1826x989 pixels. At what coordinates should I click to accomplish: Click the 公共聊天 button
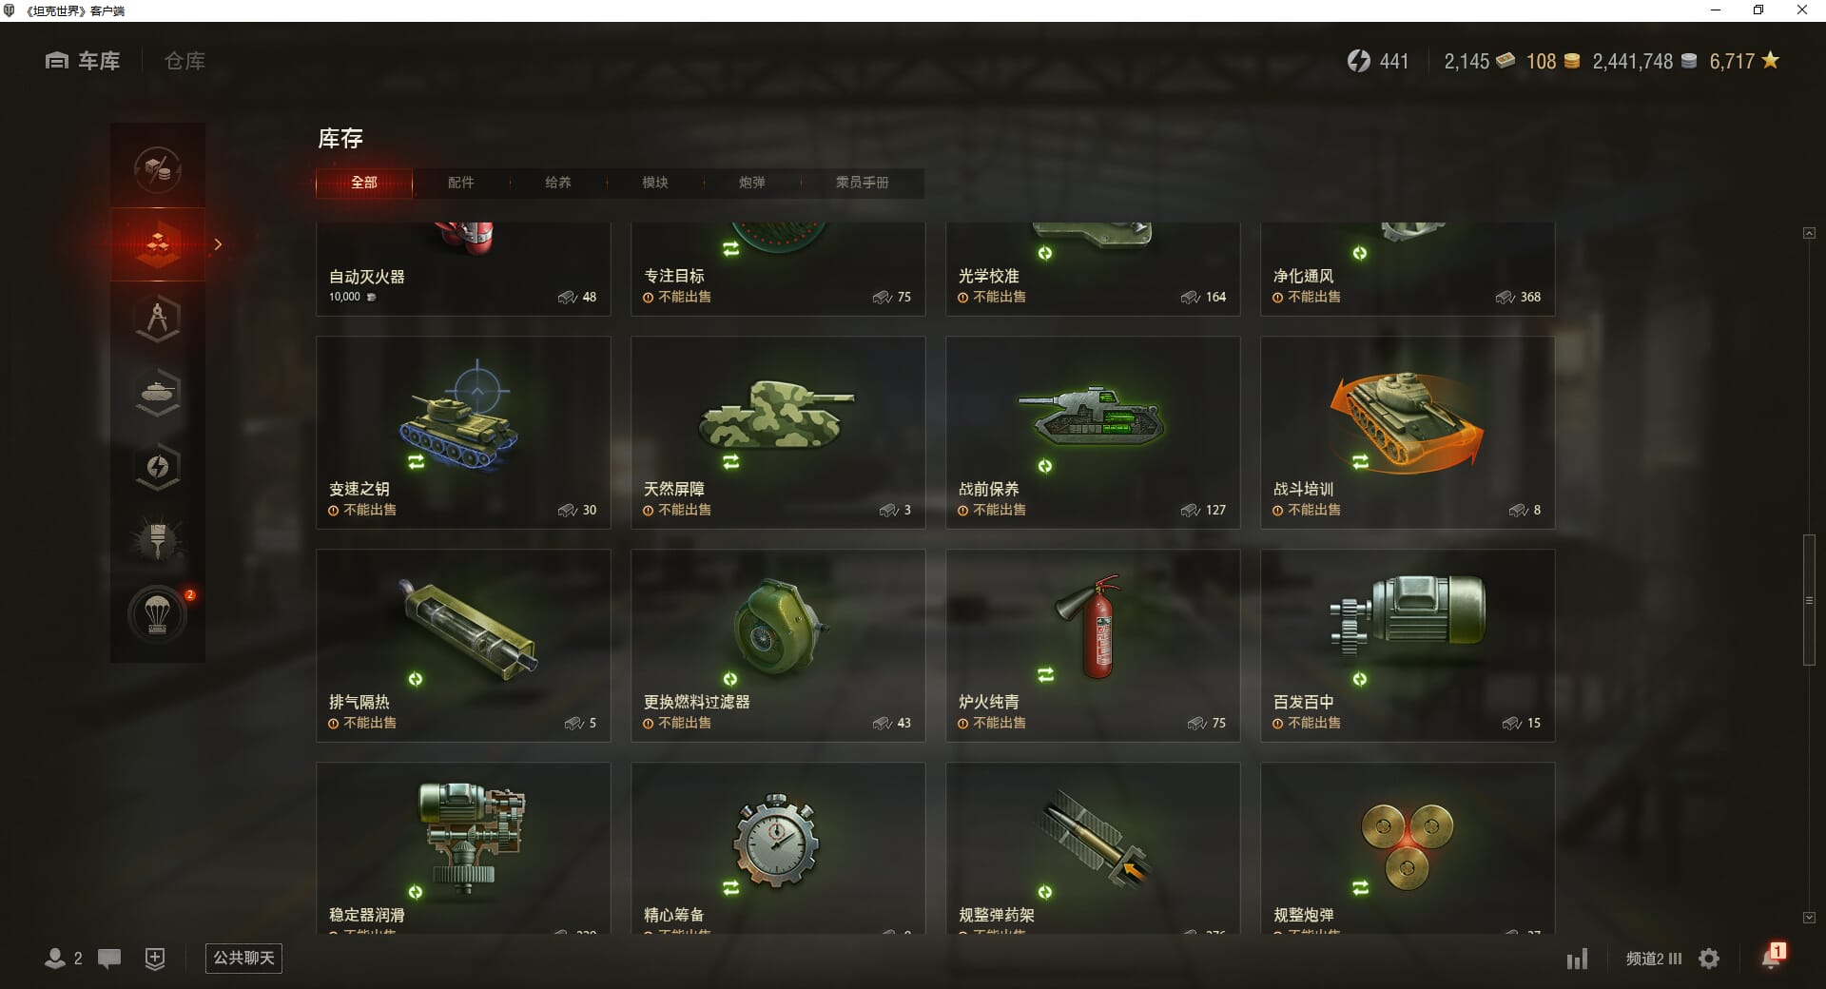243,958
